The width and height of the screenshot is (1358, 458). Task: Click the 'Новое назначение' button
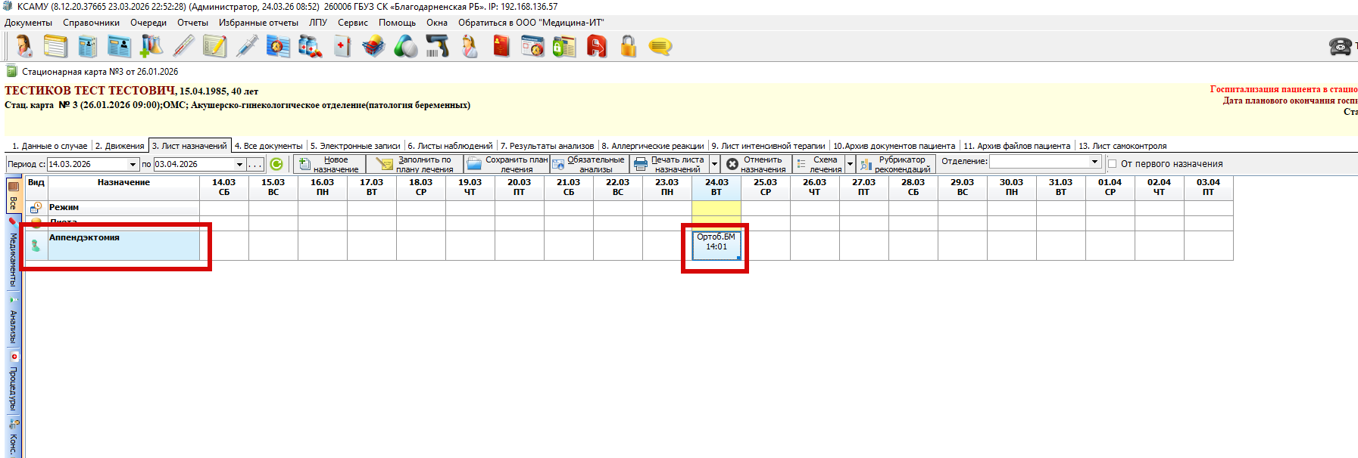(x=329, y=164)
